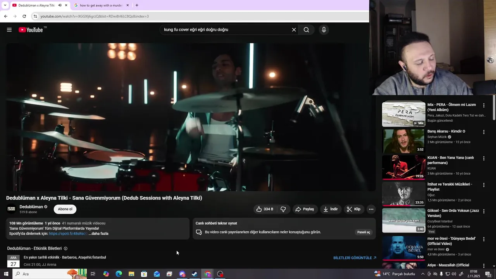Screen dimensions: 496x279
Task: Open the clock showing 07:08
Action: (474, 274)
